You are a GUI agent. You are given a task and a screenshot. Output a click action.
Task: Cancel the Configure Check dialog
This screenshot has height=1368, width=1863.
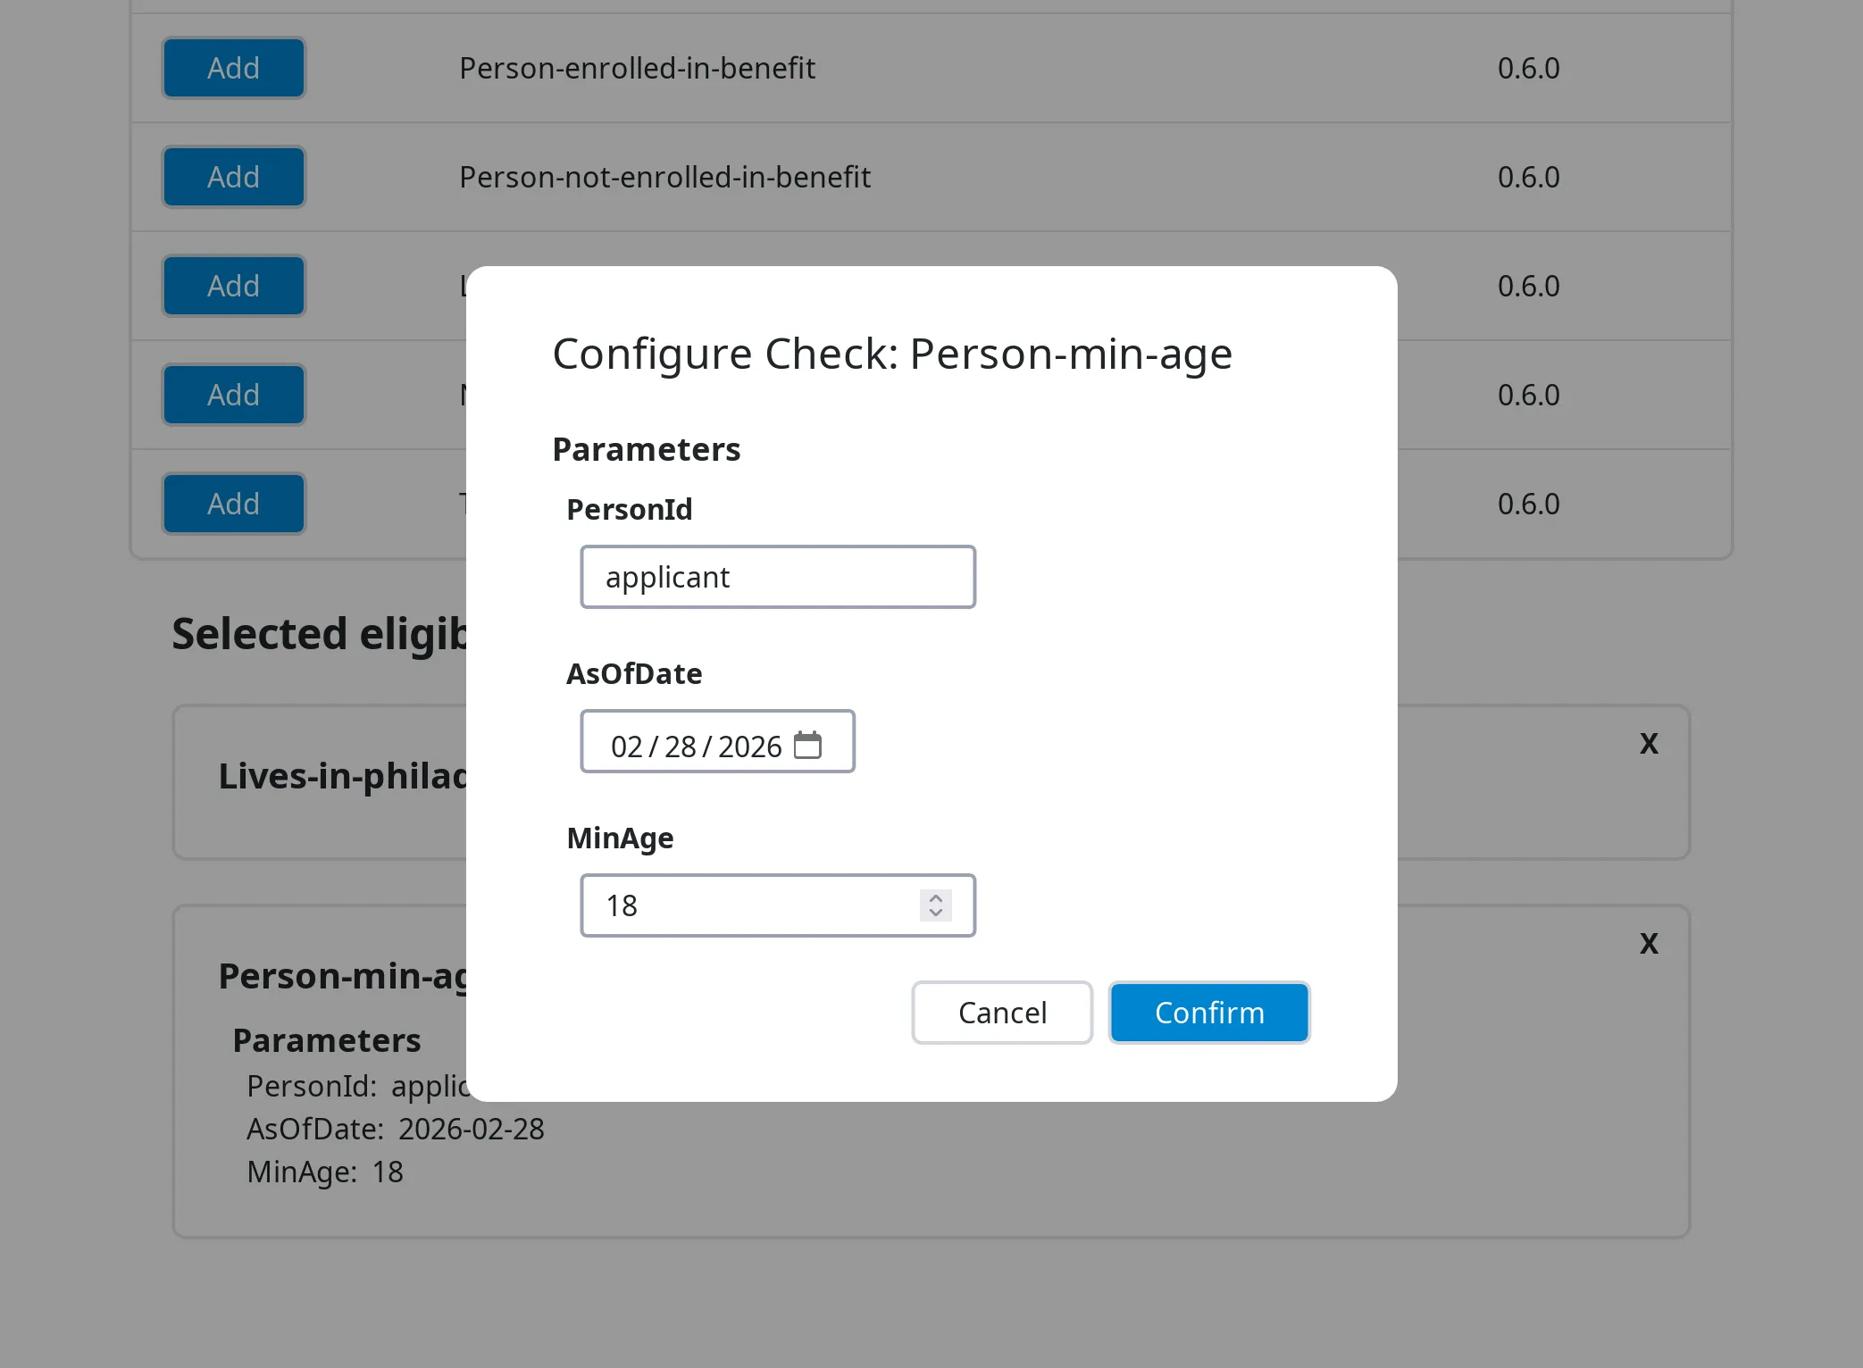[x=1001, y=1012]
